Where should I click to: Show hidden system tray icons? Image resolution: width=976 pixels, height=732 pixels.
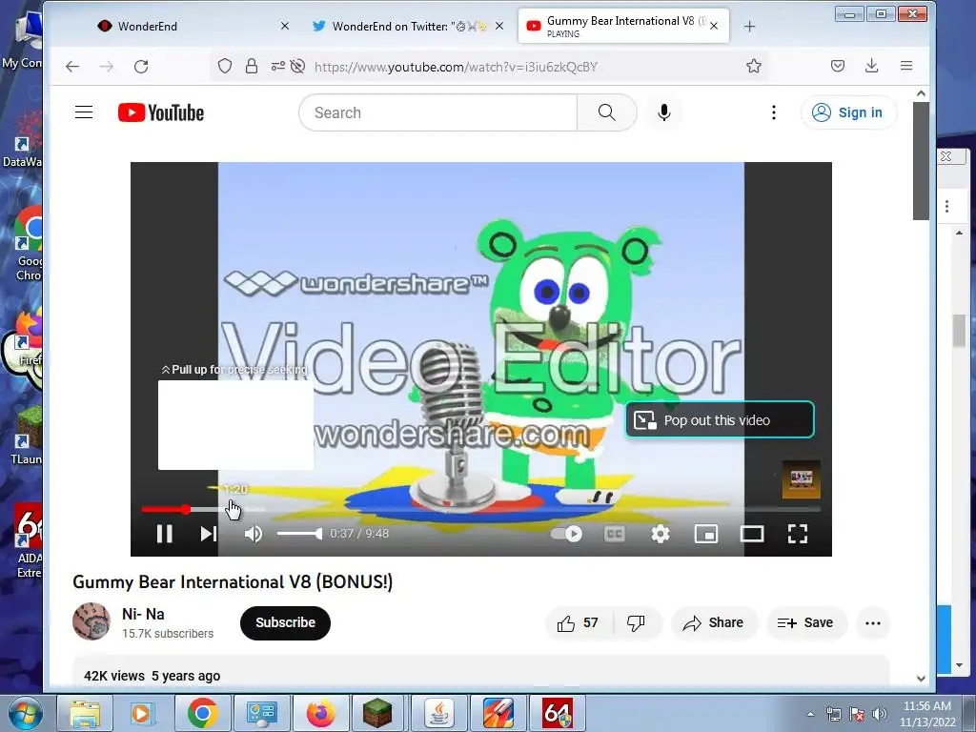pyautogui.click(x=810, y=714)
